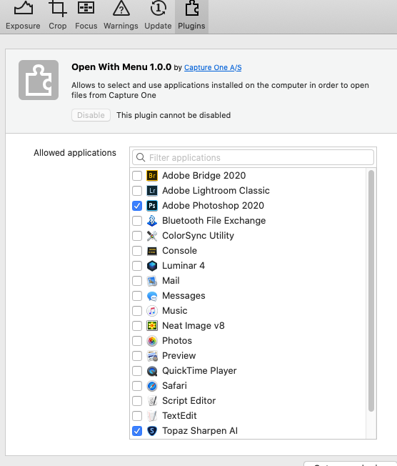Uncheck Adobe Photoshop 2020 checkbox
This screenshot has height=466, width=397.
pyautogui.click(x=137, y=206)
